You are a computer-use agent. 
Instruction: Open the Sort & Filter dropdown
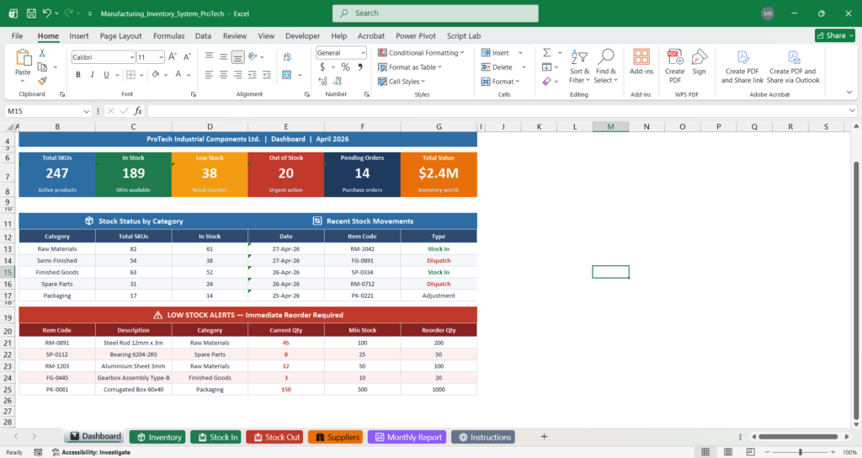point(579,66)
